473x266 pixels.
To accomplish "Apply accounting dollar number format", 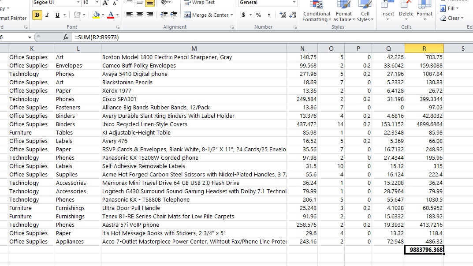I will tap(243, 15).
